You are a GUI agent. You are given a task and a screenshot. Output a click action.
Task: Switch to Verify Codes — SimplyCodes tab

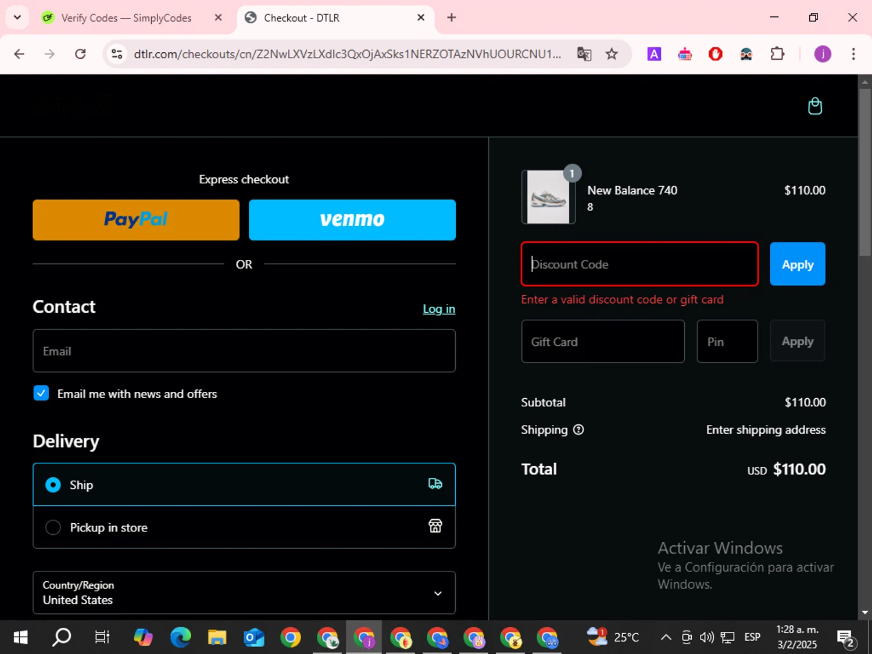[x=126, y=18]
